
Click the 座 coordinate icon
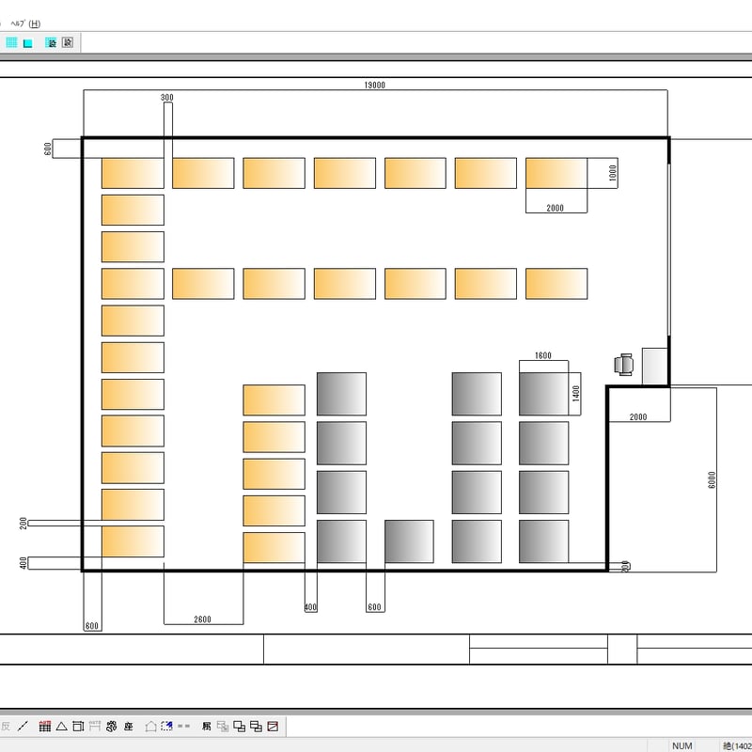tap(128, 726)
